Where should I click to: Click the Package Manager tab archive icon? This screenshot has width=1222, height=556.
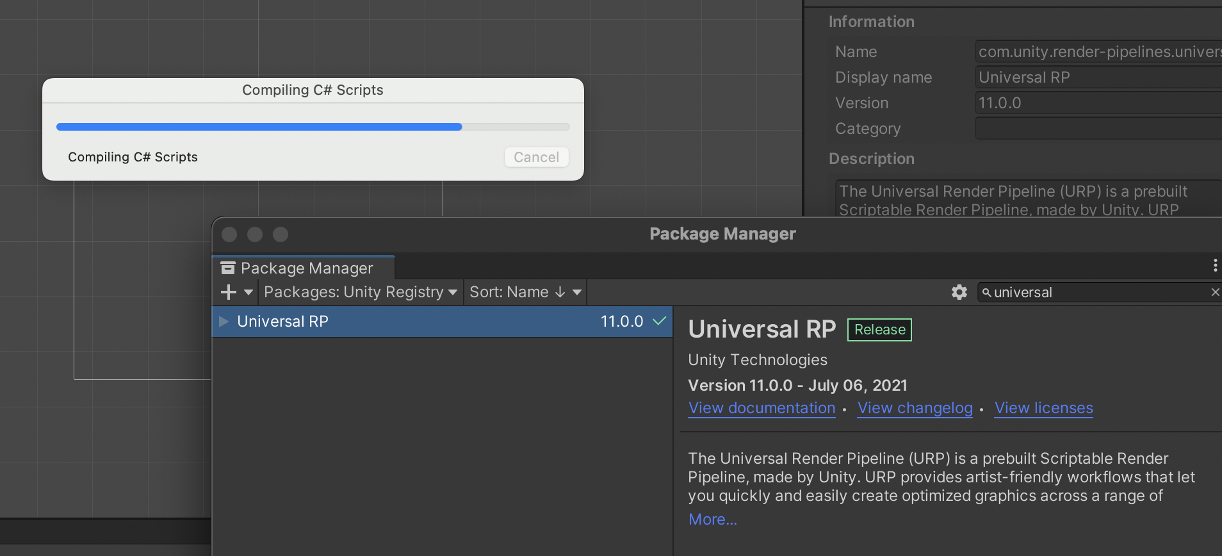[x=228, y=268]
